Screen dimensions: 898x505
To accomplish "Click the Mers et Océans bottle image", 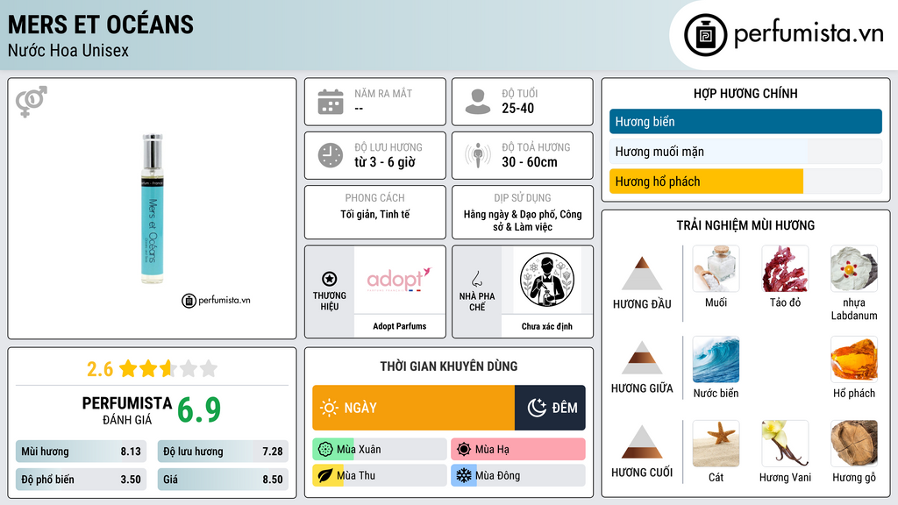I will [153, 209].
